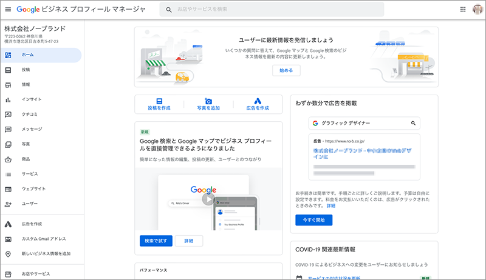
Task: Click カスタム Gmail アドレス in the sidebar
Action: (44, 239)
